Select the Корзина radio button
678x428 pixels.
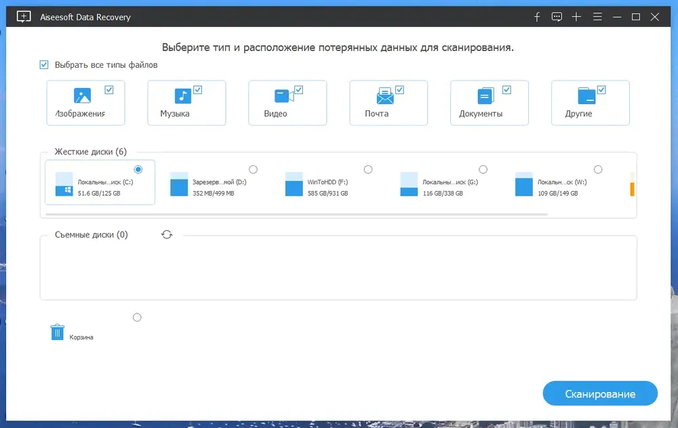[137, 318]
